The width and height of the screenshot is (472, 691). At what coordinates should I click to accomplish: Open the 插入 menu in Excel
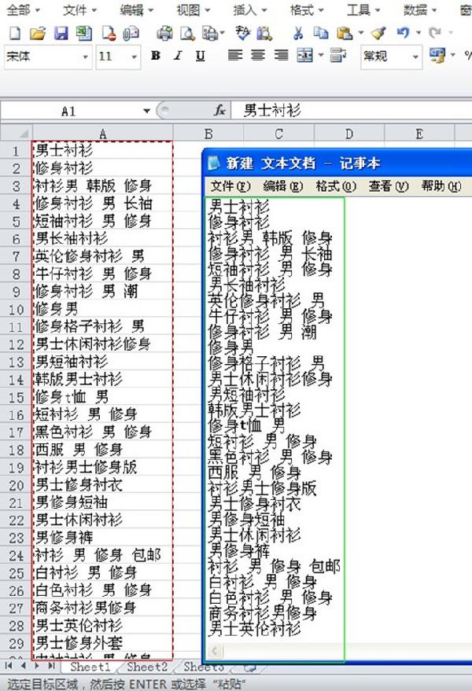click(245, 9)
